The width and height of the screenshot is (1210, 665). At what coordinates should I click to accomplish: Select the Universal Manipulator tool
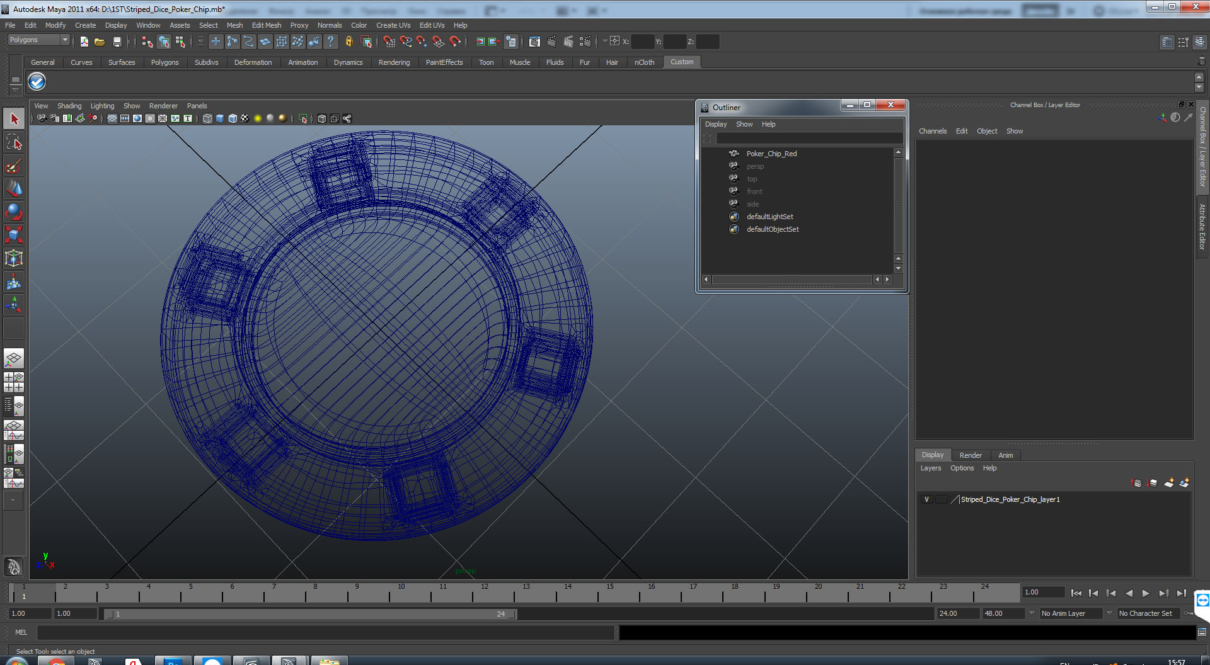14,258
